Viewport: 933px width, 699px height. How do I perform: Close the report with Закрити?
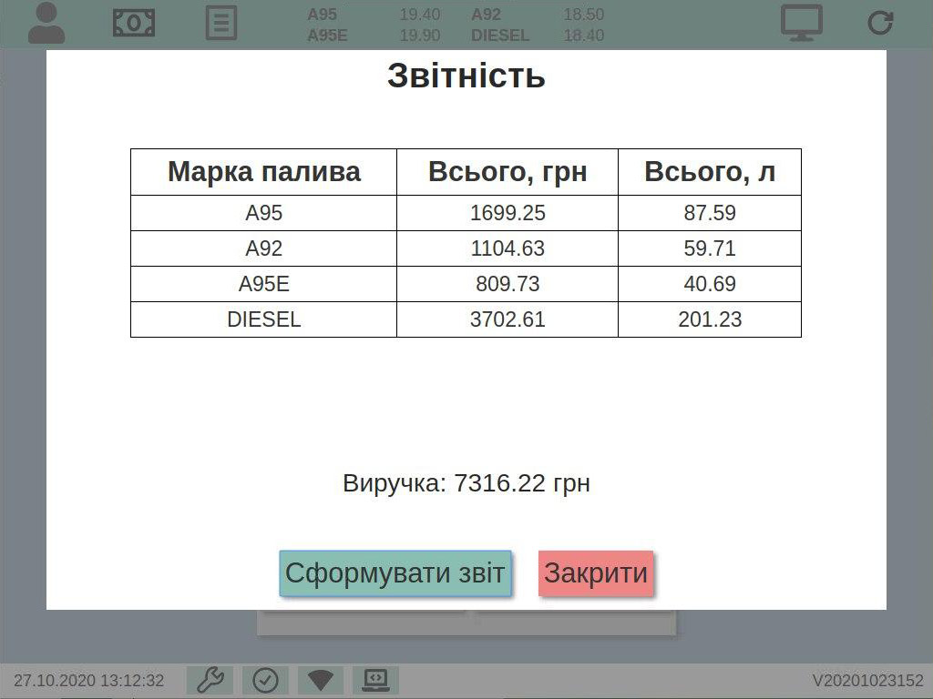tap(596, 573)
